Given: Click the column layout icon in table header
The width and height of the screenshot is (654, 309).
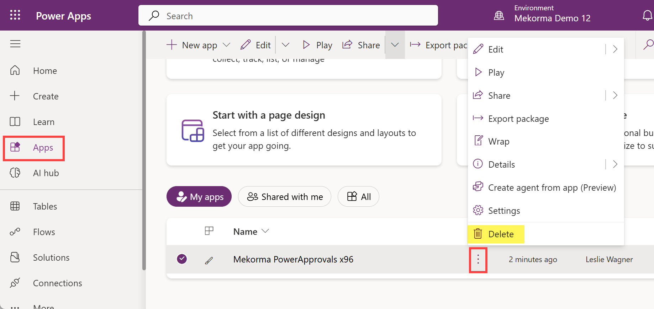Looking at the screenshot, I should (209, 231).
